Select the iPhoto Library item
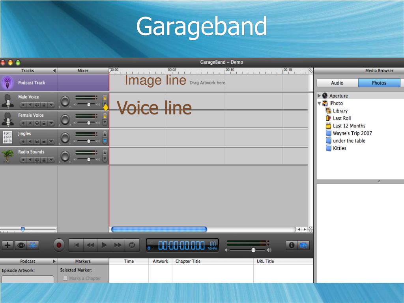Screen dimensions: 404x303 tap(337, 111)
